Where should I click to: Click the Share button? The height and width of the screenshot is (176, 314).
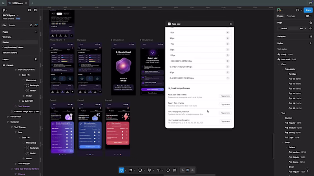tap(308, 10)
